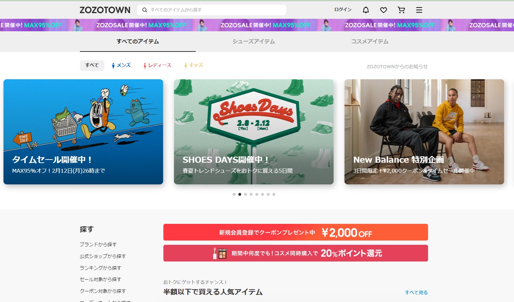Click the 20%ポイント還元 cosmetics banner
This screenshot has height=302, width=514.
coord(296,253)
